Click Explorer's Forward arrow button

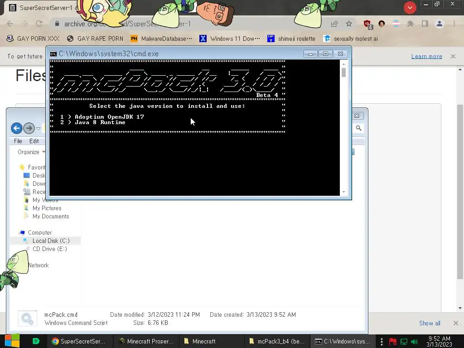coord(29,128)
